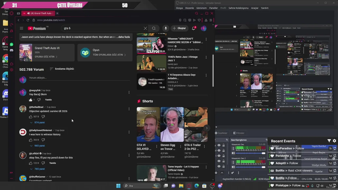Expand 965 yanıt replies
Screen dimensions: 338x190
37,146
